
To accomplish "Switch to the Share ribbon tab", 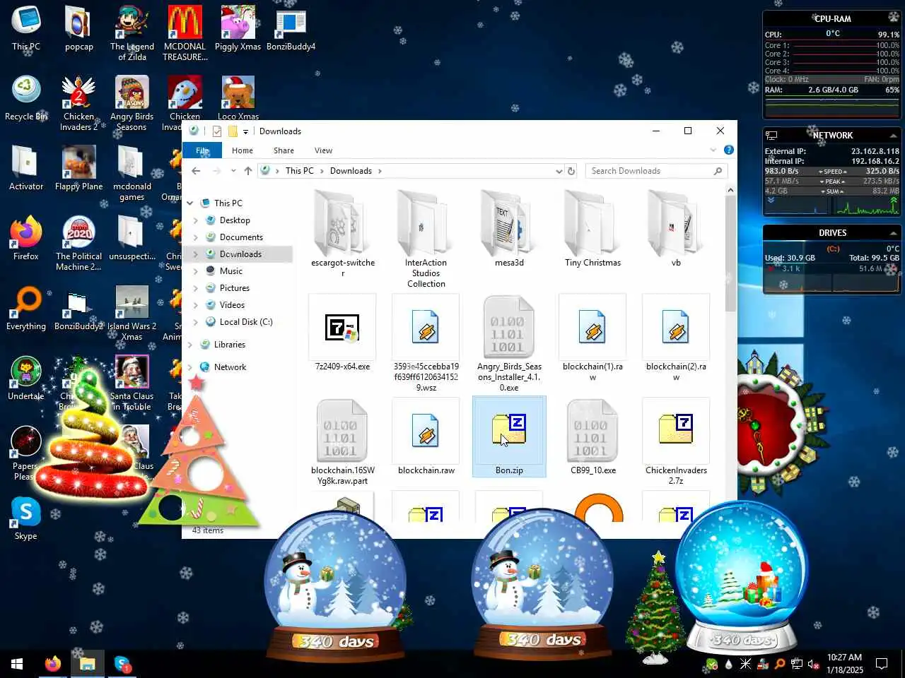I will tap(284, 150).
